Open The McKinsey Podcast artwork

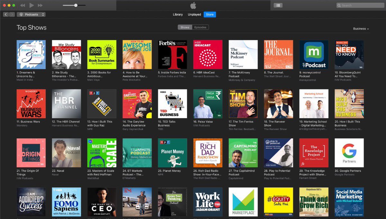243,55
